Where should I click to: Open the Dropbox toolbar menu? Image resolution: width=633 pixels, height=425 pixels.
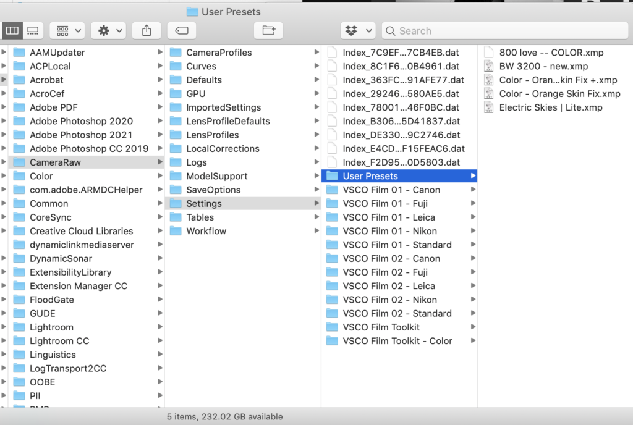(358, 30)
